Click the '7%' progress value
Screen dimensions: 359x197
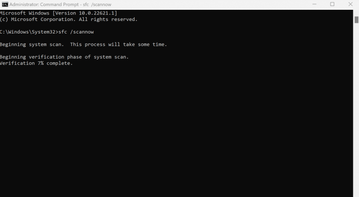pyautogui.click(x=41, y=63)
